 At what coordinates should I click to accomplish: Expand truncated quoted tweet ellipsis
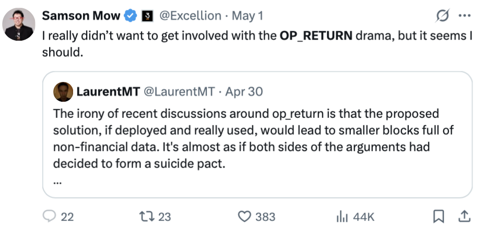tap(57, 182)
